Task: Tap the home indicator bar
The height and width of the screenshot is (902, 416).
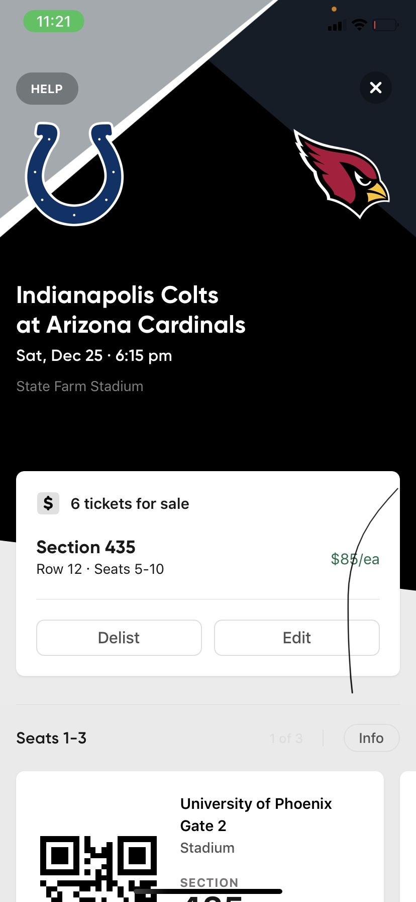Action: tap(208, 891)
